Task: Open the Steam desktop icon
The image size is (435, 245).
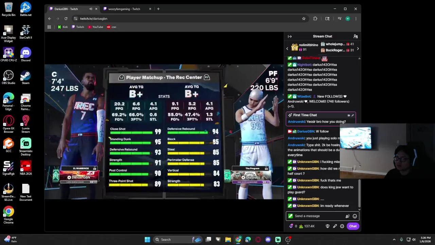Action: [26, 77]
